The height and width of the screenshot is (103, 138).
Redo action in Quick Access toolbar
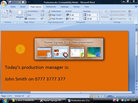(20, 2)
